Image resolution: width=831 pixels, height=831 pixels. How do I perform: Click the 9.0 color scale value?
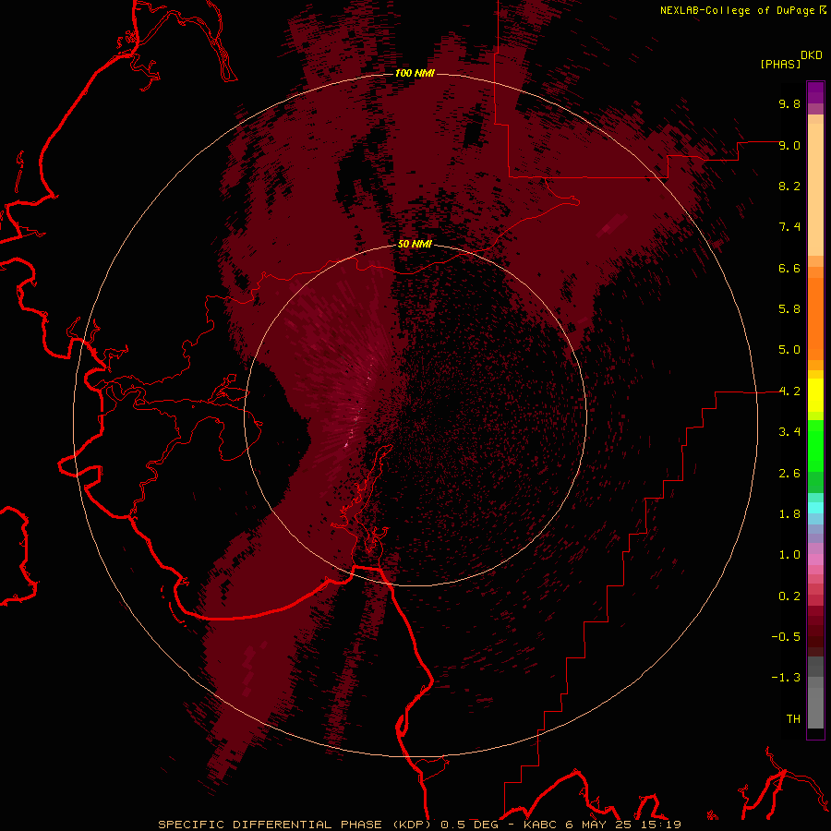click(789, 145)
